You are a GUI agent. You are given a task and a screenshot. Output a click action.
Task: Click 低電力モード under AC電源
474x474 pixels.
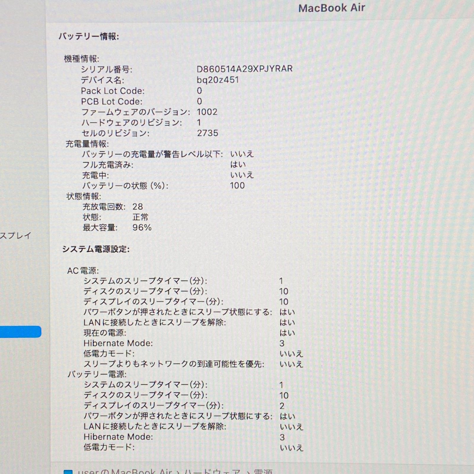(x=109, y=354)
